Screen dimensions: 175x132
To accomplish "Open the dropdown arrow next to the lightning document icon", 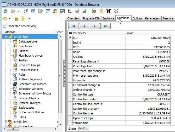I will click(x=18, y=11).
